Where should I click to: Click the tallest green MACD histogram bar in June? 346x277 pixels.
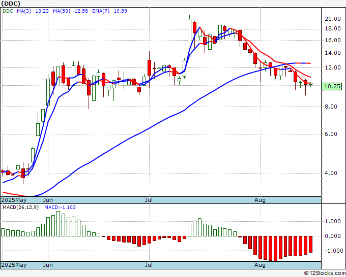[58, 224]
